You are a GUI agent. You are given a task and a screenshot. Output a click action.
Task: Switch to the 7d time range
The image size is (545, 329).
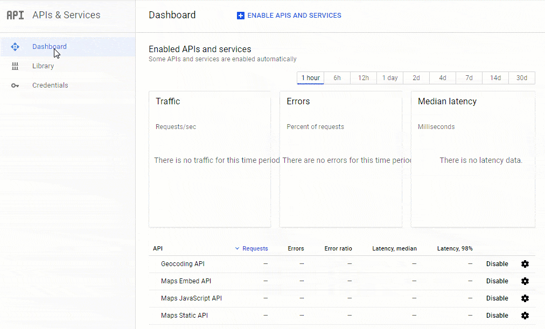tap(469, 78)
